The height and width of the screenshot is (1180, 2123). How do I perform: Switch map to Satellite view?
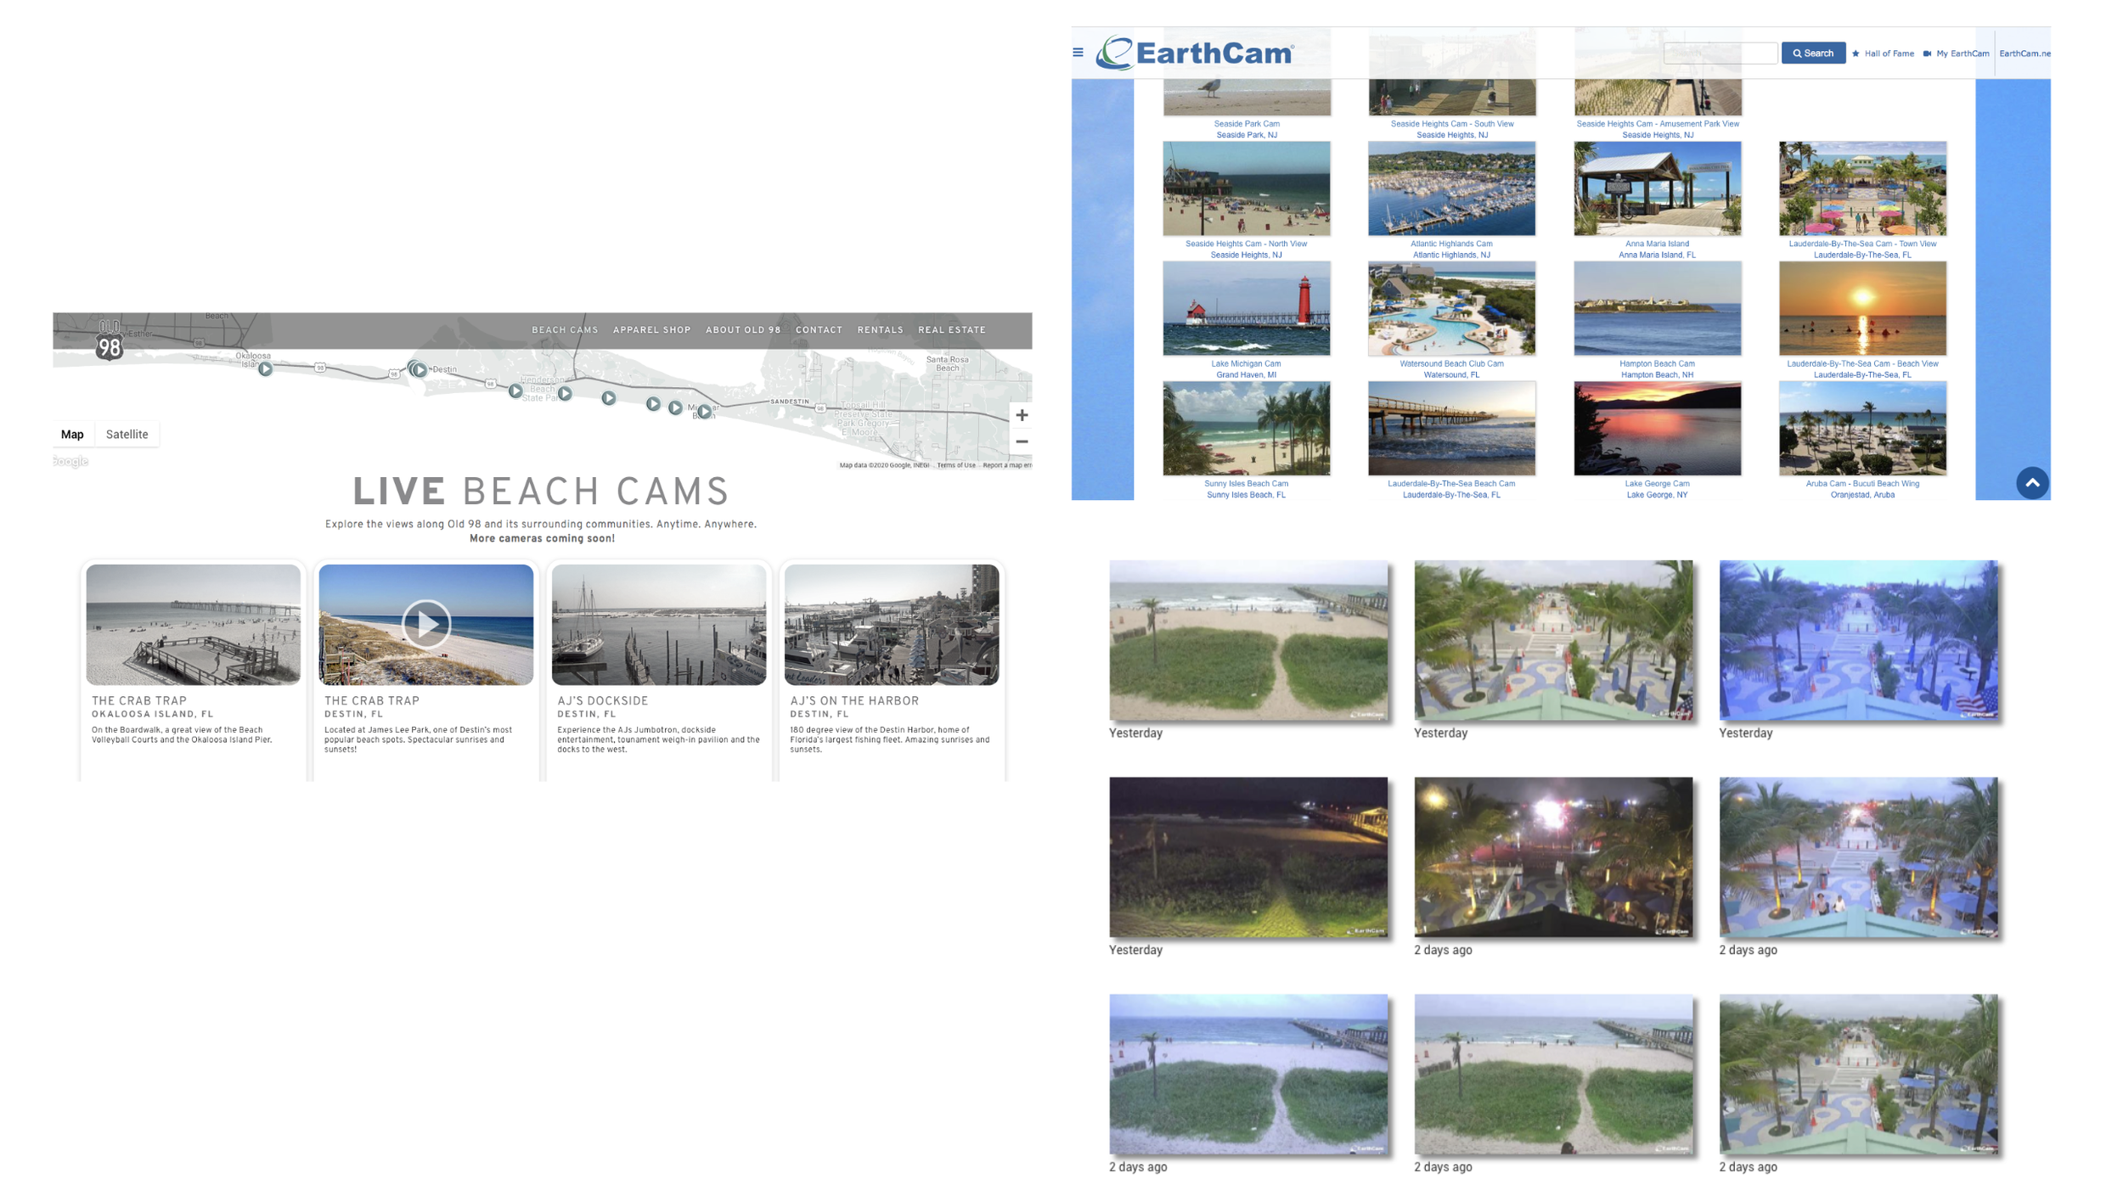(127, 434)
